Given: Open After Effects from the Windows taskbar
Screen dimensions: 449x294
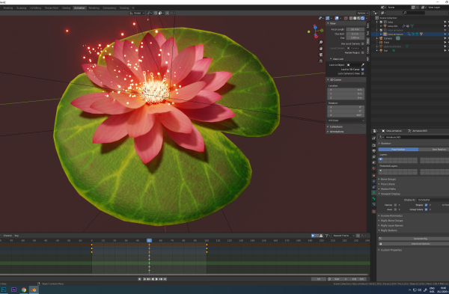Looking at the screenshot, I should (x=13, y=290).
